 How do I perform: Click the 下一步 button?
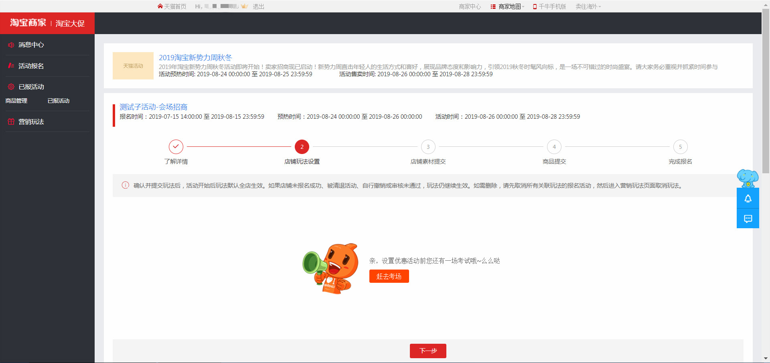428,351
